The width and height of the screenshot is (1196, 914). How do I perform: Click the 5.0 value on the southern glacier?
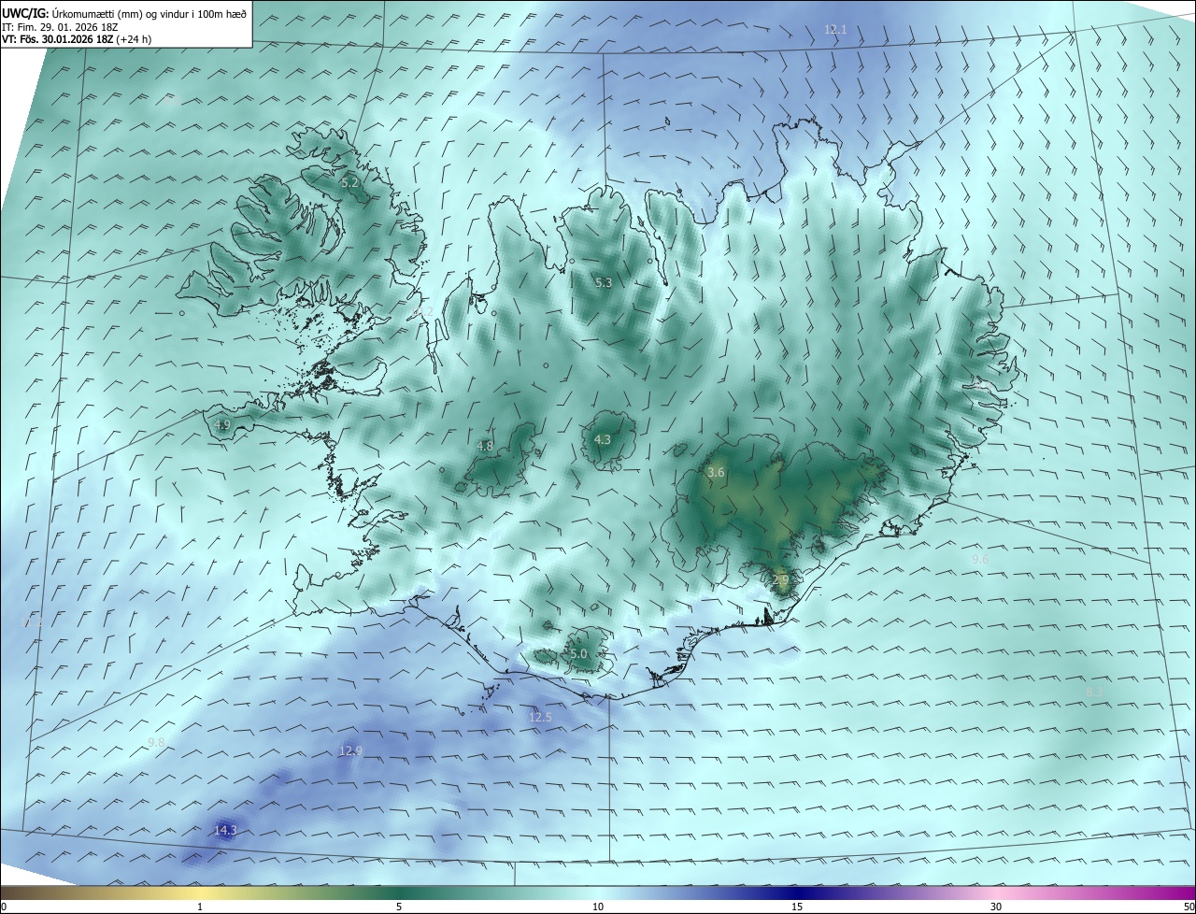(x=578, y=654)
